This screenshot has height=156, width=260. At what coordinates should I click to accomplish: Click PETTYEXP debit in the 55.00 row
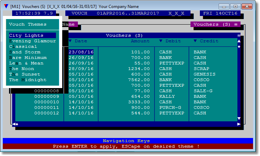pyautogui.click(x=172, y=63)
